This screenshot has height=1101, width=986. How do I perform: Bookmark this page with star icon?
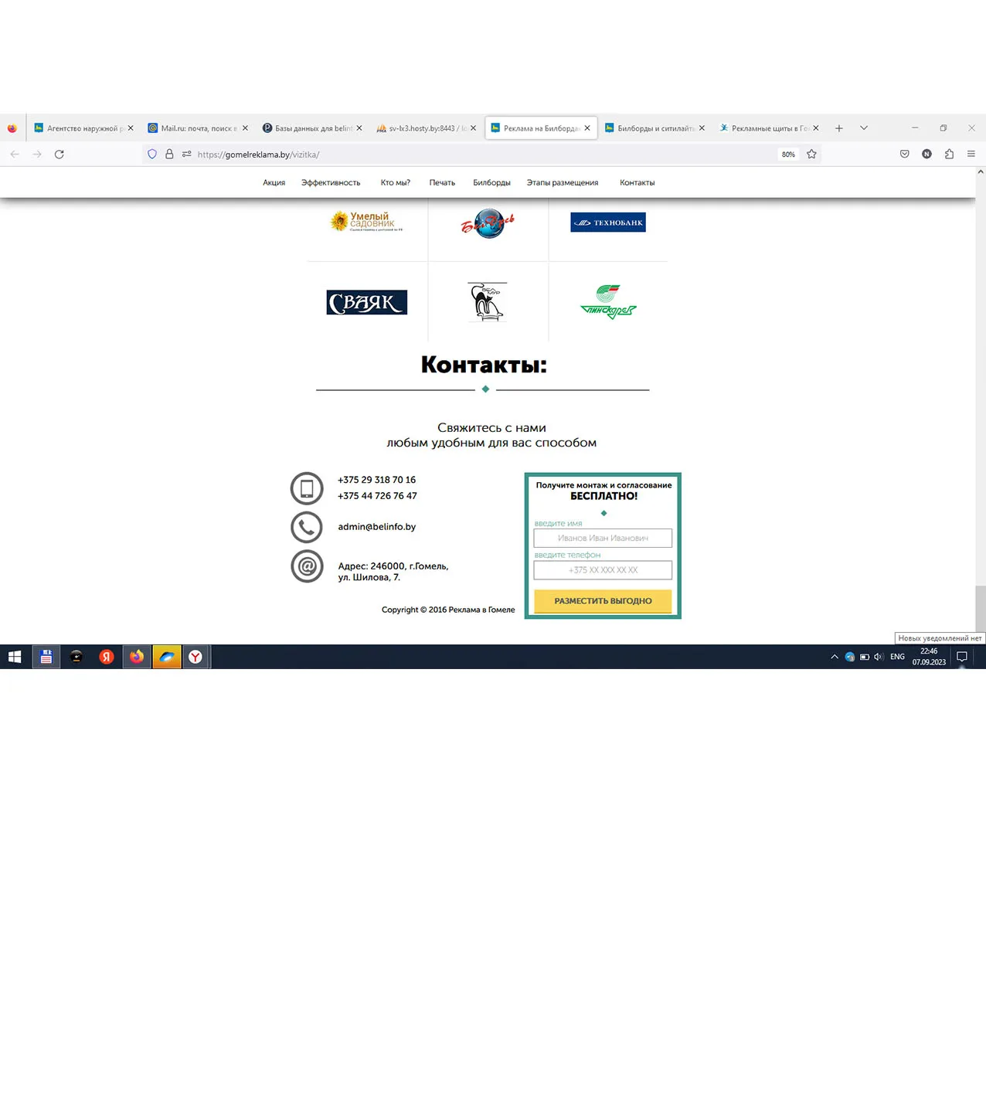coord(811,155)
